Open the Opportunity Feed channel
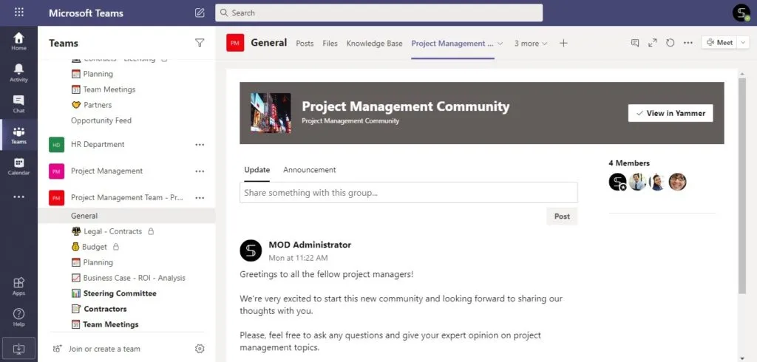Viewport: 757px width, 362px height. (101, 120)
